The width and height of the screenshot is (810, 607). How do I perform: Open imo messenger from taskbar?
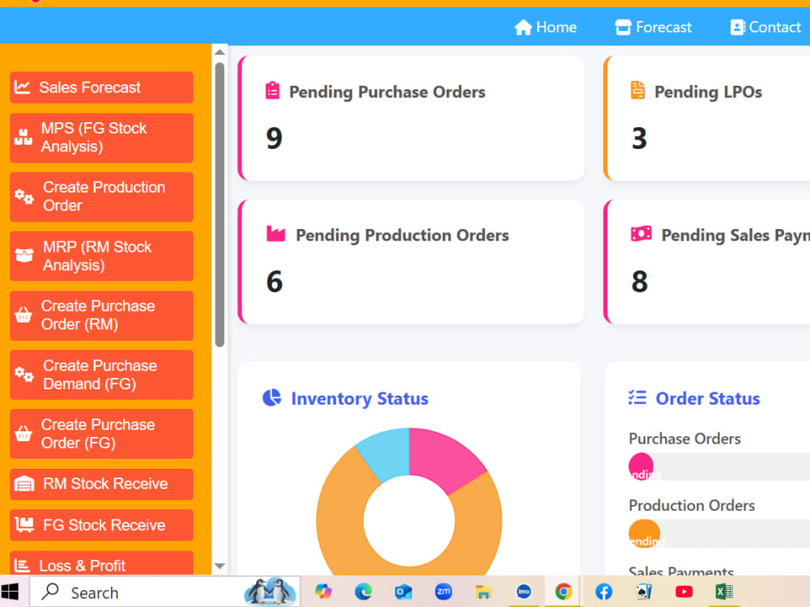pyautogui.click(x=523, y=592)
